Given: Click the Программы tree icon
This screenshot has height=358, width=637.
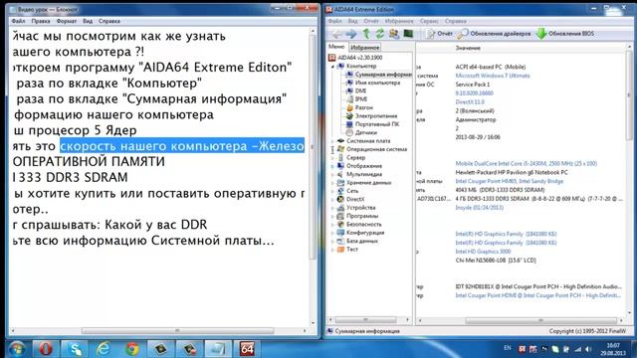Looking at the screenshot, I should tap(340, 216).
